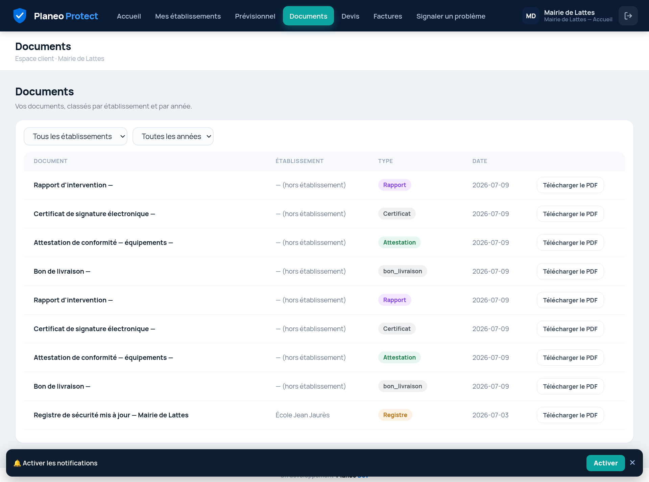Go to the Accueil tab
This screenshot has height=482, width=649.
pyautogui.click(x=129, y=16)
